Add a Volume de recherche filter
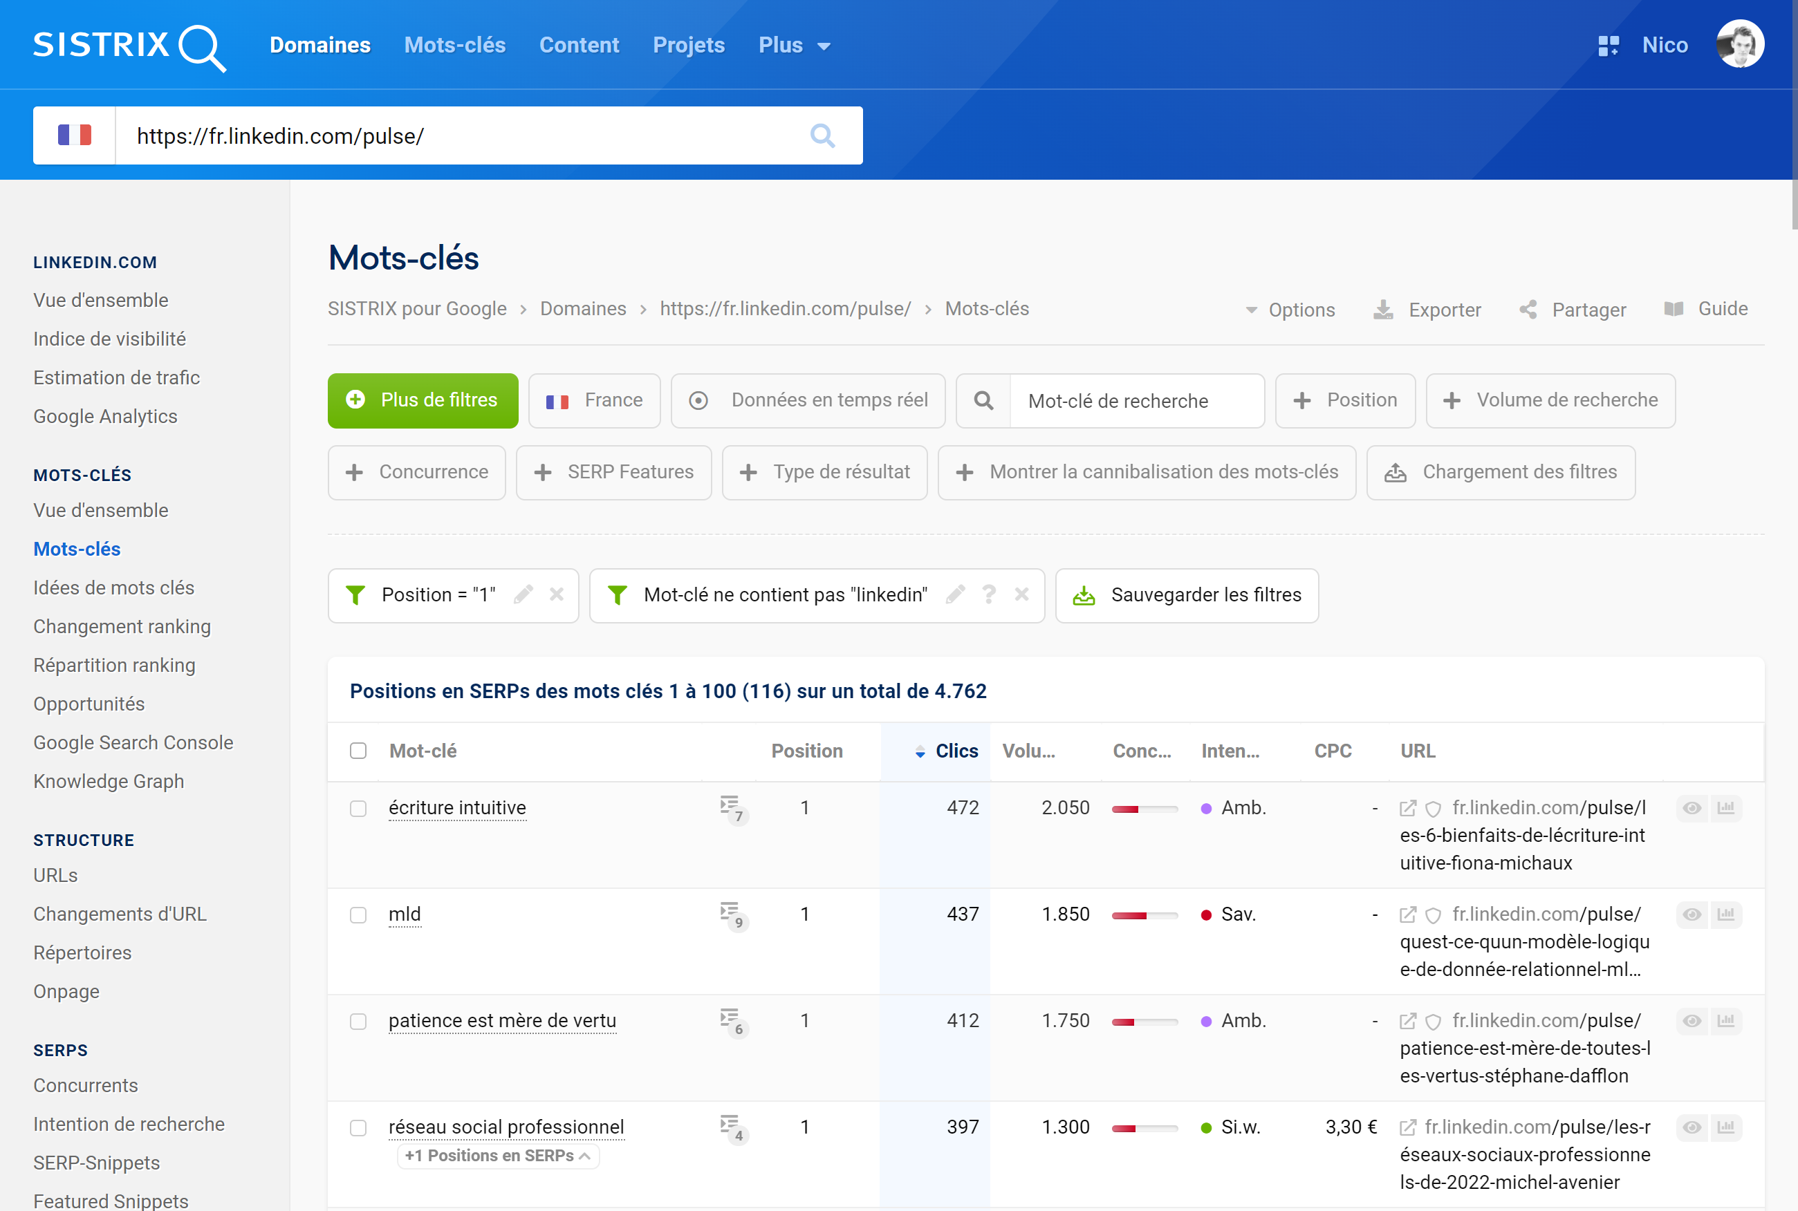This screenshot has height=1211, width=1798. 1550,400
